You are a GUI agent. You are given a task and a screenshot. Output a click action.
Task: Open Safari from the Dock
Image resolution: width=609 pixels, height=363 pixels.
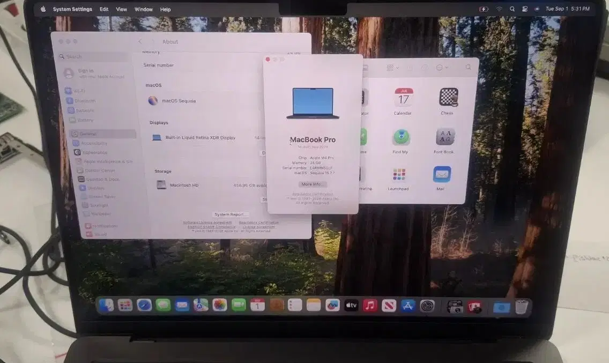[144, 305]
